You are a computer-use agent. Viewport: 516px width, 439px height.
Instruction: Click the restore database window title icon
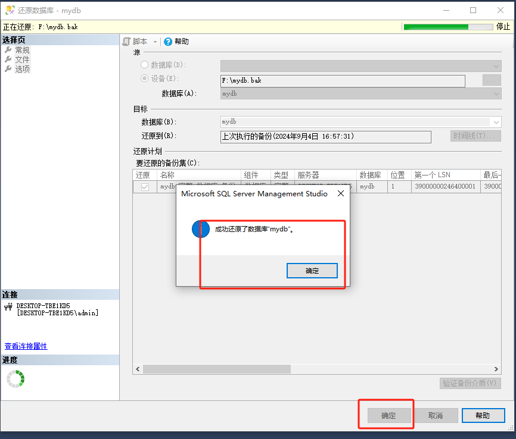[x=10, y=10]
